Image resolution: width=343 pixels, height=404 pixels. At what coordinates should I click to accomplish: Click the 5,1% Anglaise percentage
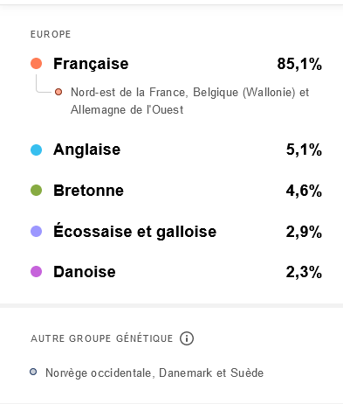(304, 150)
